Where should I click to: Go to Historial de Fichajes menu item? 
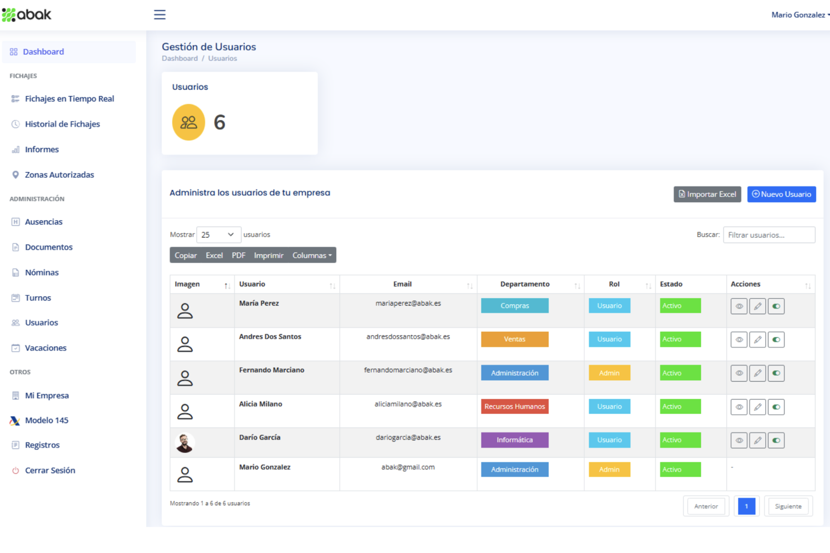point(62,124)
